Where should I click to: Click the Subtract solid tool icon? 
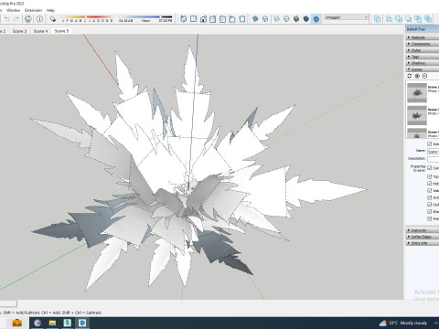coord(409,19)
